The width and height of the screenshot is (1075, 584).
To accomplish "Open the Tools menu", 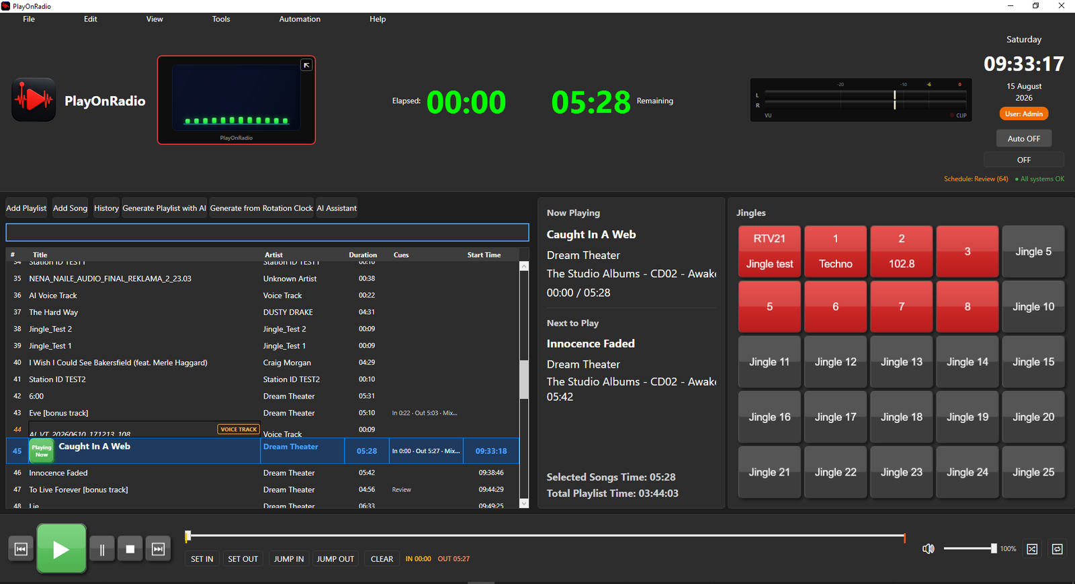I will pyautogui.click(x=221, y=19).
